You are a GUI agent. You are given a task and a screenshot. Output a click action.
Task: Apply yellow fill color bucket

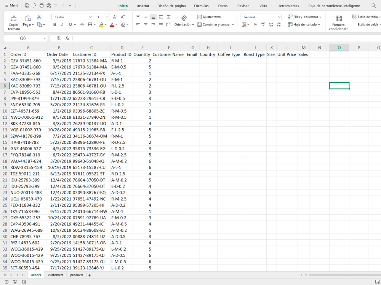[x=101, y=24]
